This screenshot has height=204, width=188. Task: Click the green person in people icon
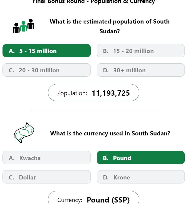click(x=23, y=26)
